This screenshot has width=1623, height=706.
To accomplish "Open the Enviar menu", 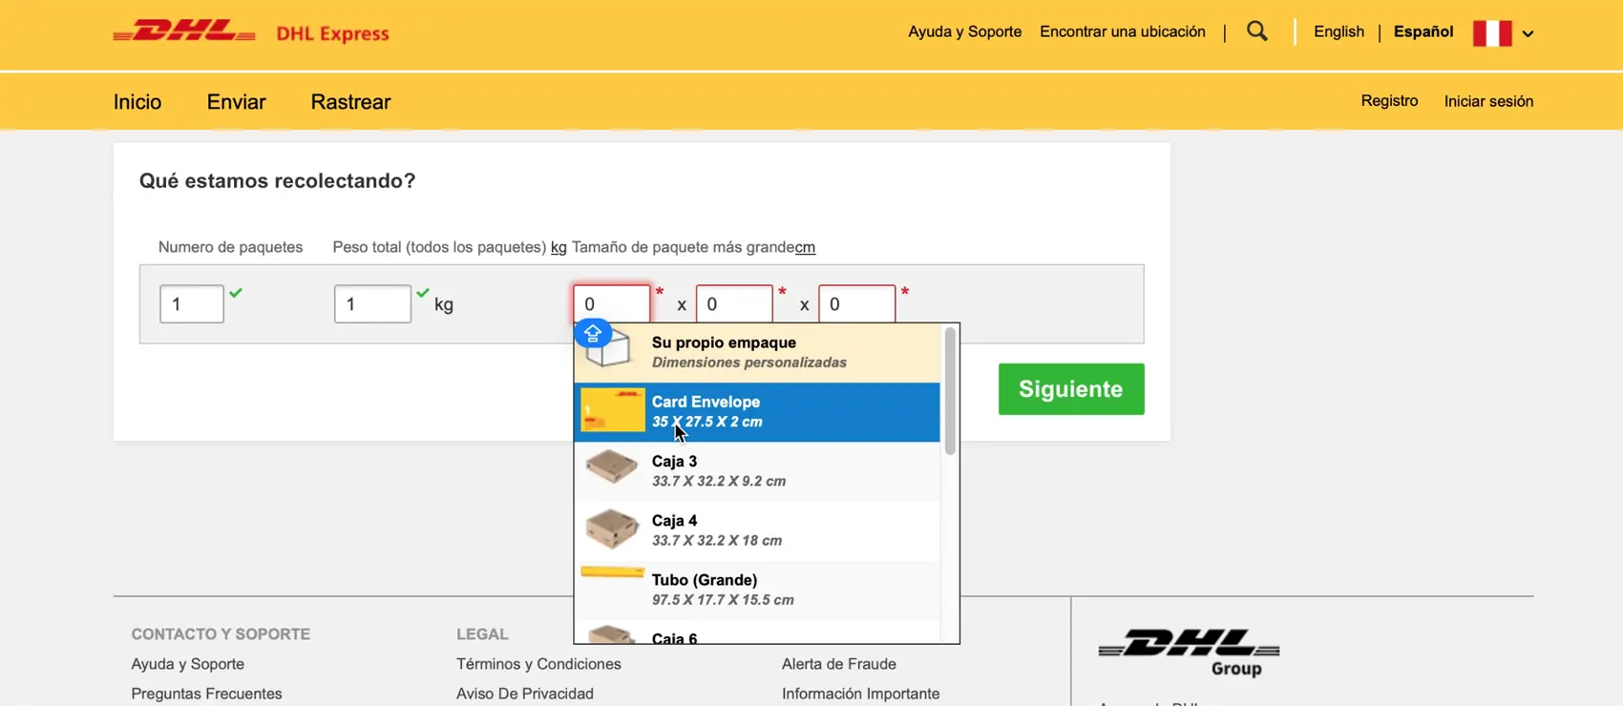I will [x=236, y=102].
